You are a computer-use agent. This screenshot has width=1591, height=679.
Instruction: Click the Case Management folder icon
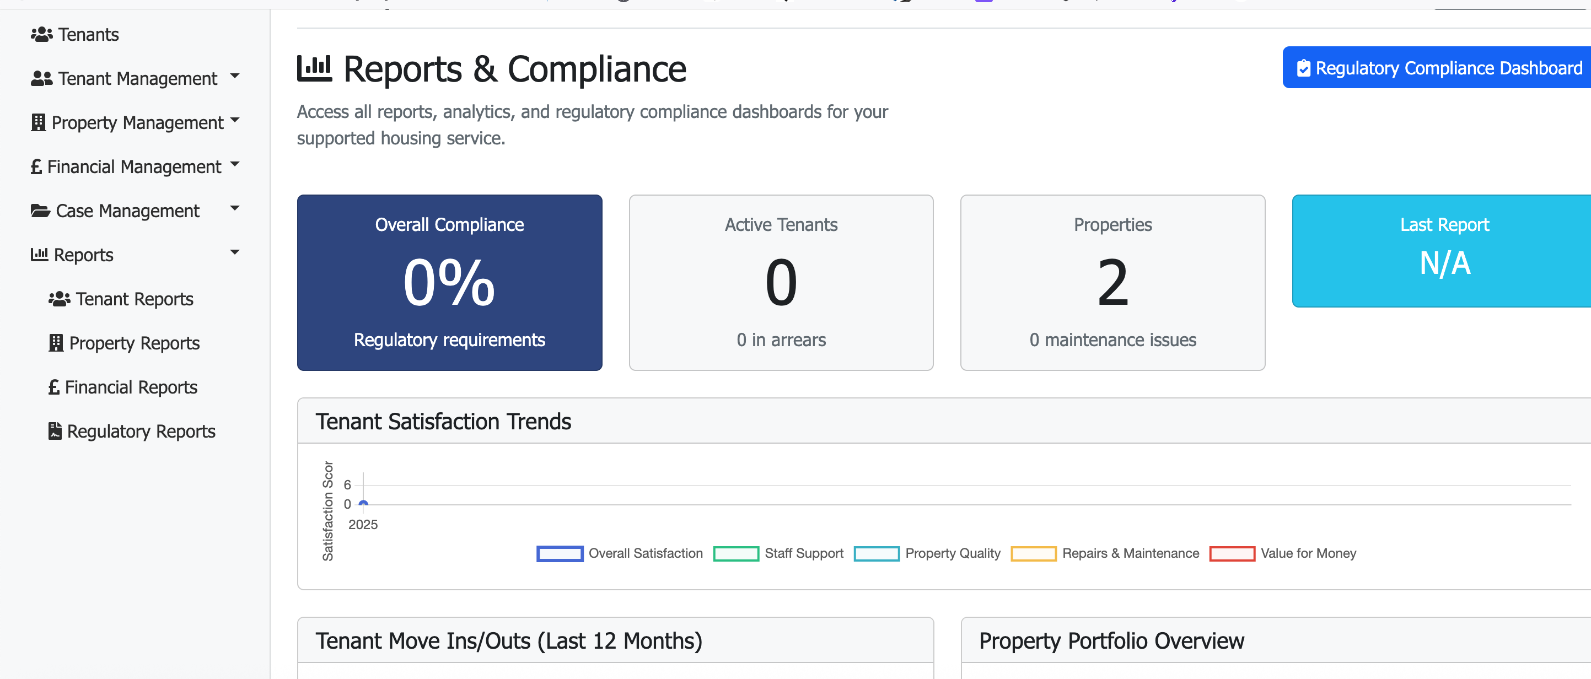click(40, 211)
